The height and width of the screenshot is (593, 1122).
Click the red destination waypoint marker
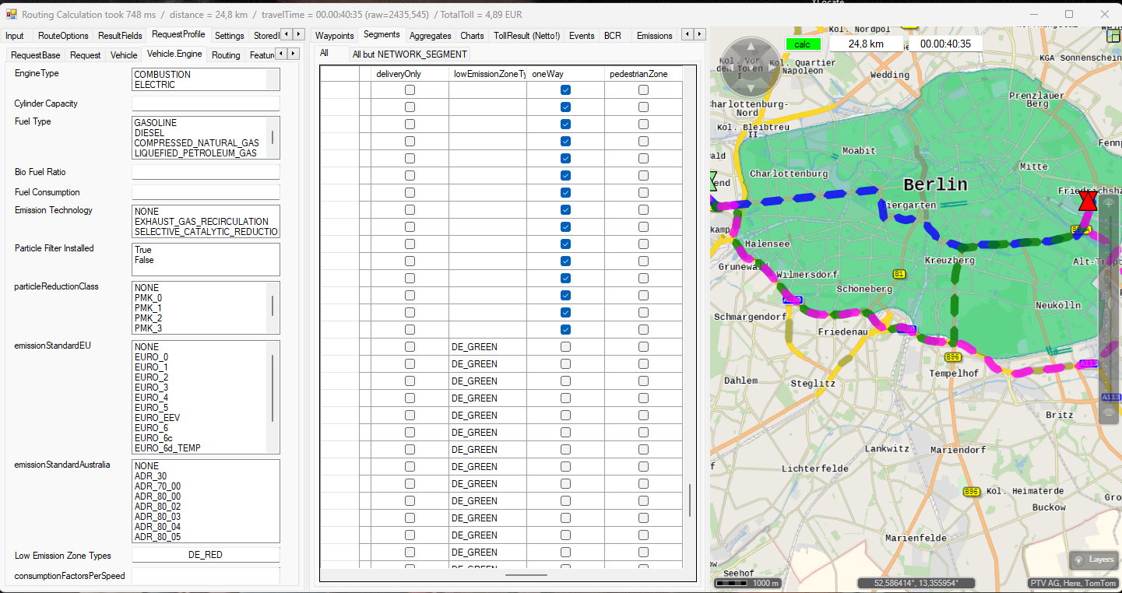point(1088,202)
